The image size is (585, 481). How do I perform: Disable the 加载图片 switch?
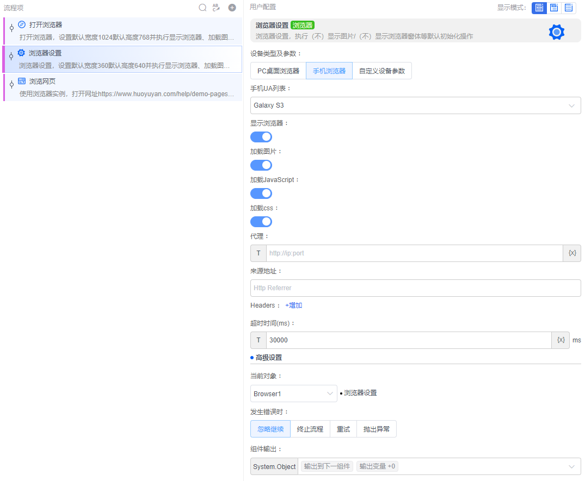(x=261, y=165)
